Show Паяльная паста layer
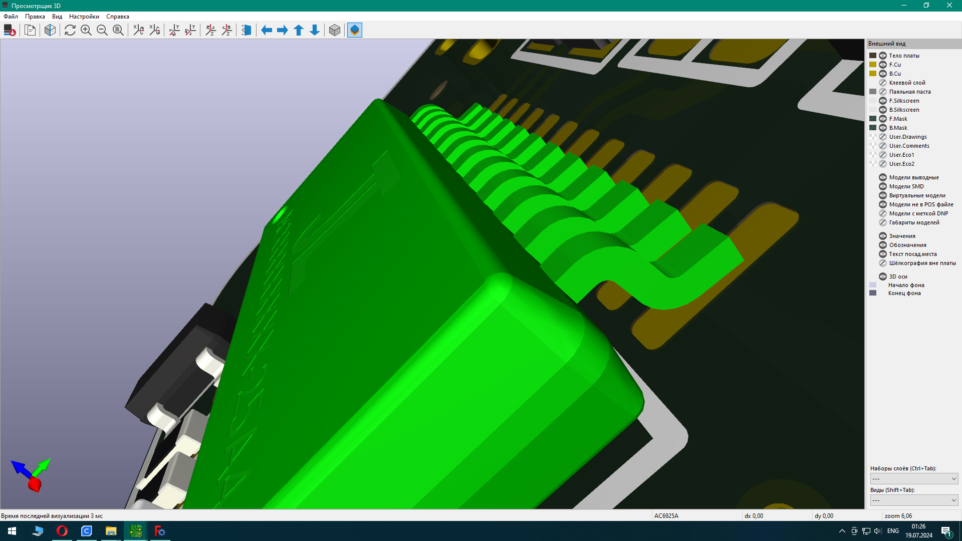The image size is (962, 541). coord(883,92)
